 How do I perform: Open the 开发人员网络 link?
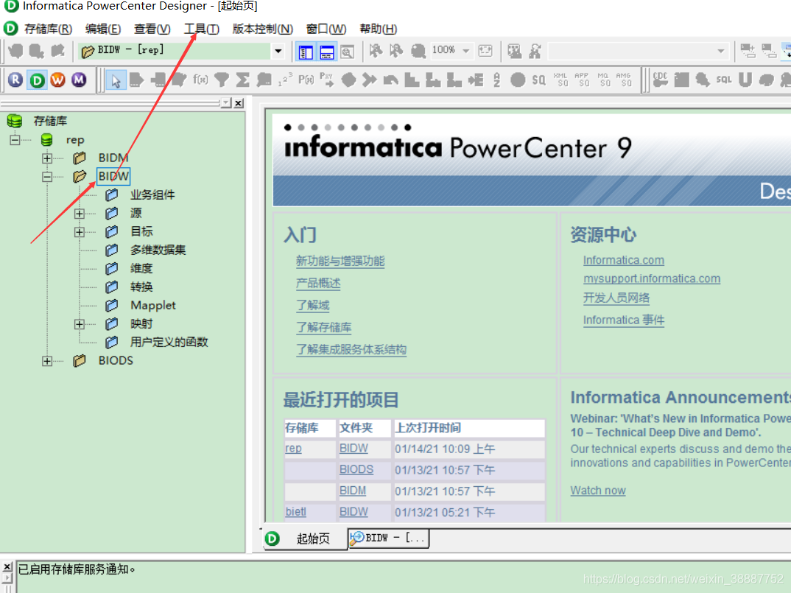616,298
